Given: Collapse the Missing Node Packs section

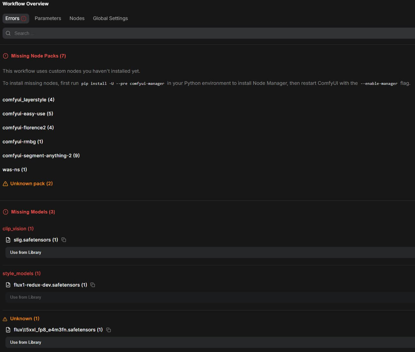Looking at the screenshot, I should pos(38,56).
